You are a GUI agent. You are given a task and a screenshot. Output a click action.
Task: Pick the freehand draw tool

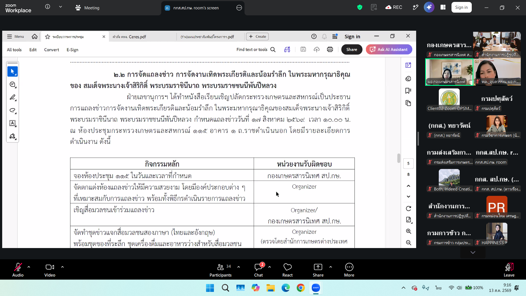click(x=13, y=110)
